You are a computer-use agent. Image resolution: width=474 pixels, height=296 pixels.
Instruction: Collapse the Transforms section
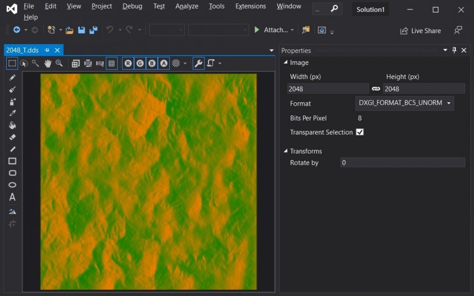point(285,151)
